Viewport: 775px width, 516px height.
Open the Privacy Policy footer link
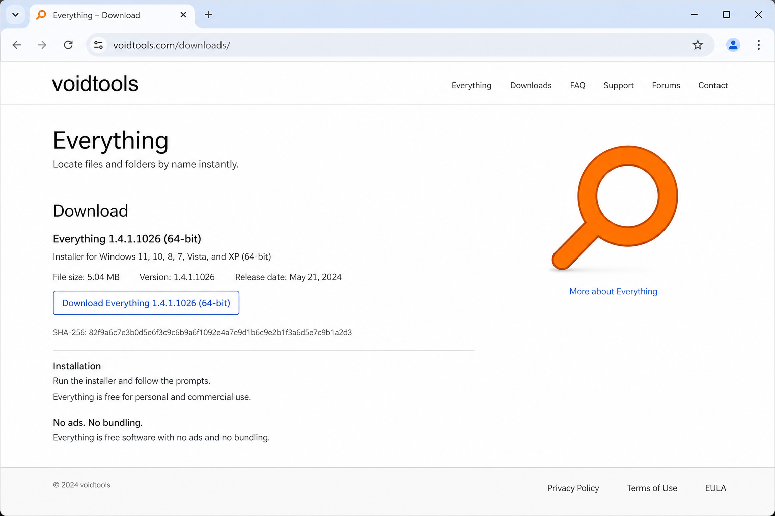coord(573,488)
